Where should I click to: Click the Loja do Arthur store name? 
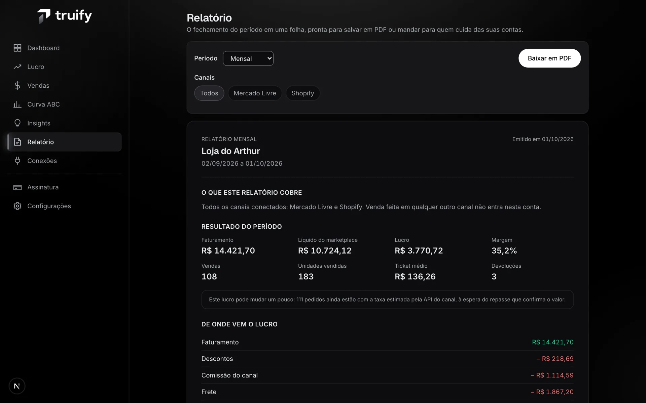[x=230, y=151]
